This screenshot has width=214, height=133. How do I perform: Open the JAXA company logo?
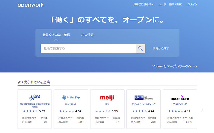coord(34,97)
